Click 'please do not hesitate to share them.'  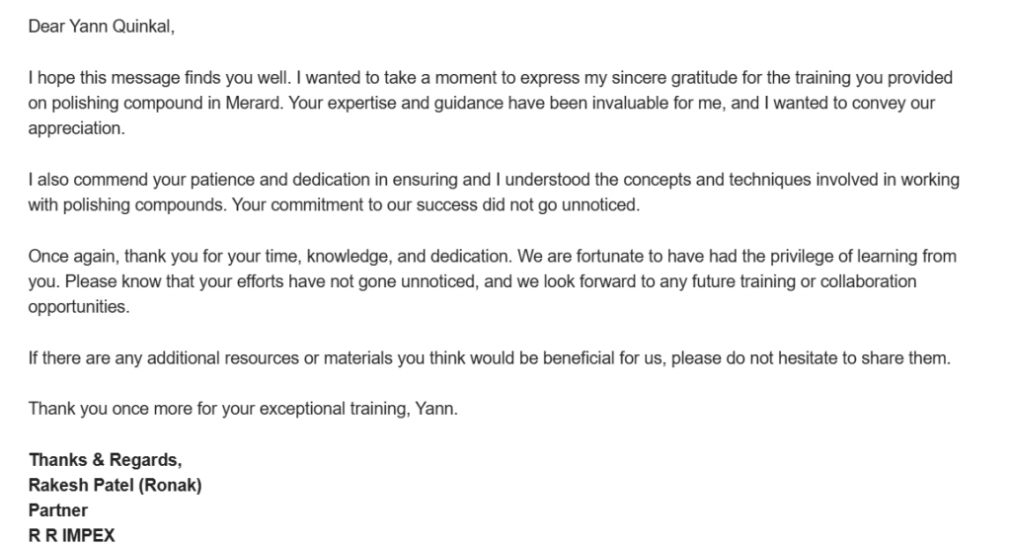click(811, 357)
